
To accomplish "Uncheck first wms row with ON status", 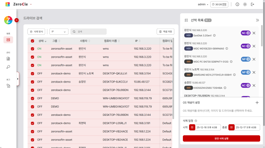I will (x=33, y=49).
